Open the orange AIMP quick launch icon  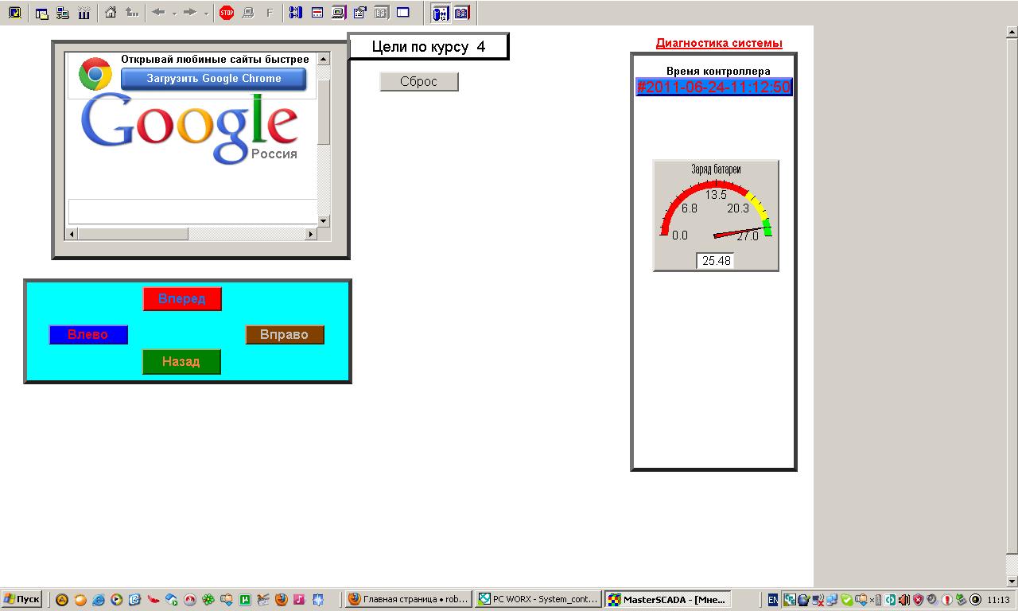point(62,600)
